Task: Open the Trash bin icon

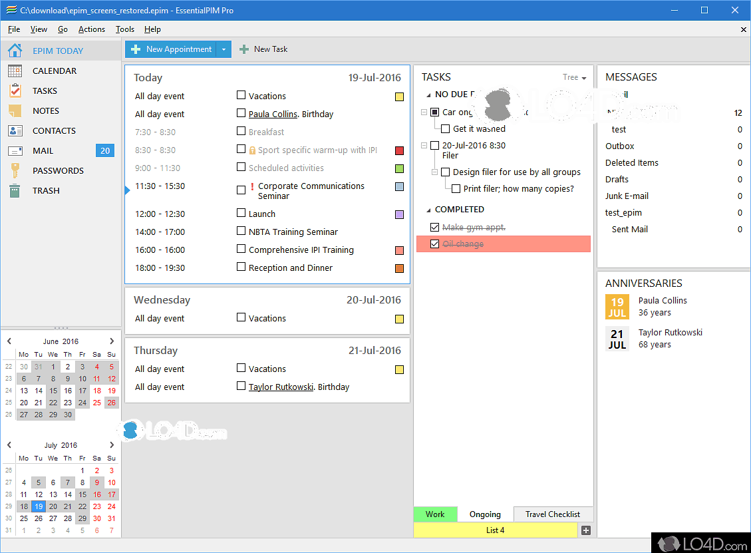Action: [x=15, y=191]
